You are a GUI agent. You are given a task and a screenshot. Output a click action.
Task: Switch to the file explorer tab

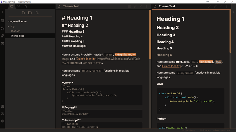coord(12,6)
